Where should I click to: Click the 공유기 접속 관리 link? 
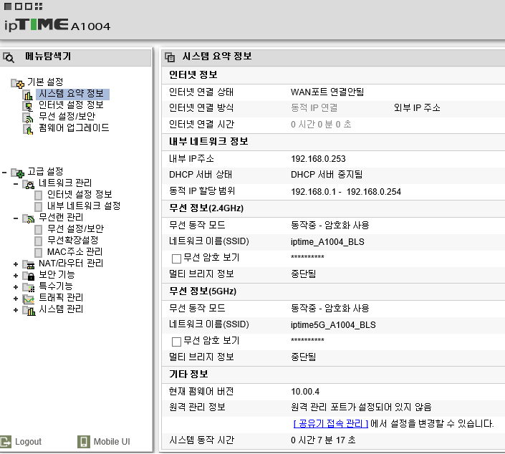click(331, 424)
